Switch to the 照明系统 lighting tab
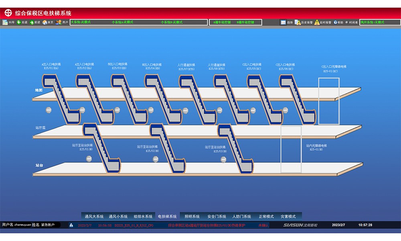The height and width of the screenshot is (241, 401). coord(191,216)
